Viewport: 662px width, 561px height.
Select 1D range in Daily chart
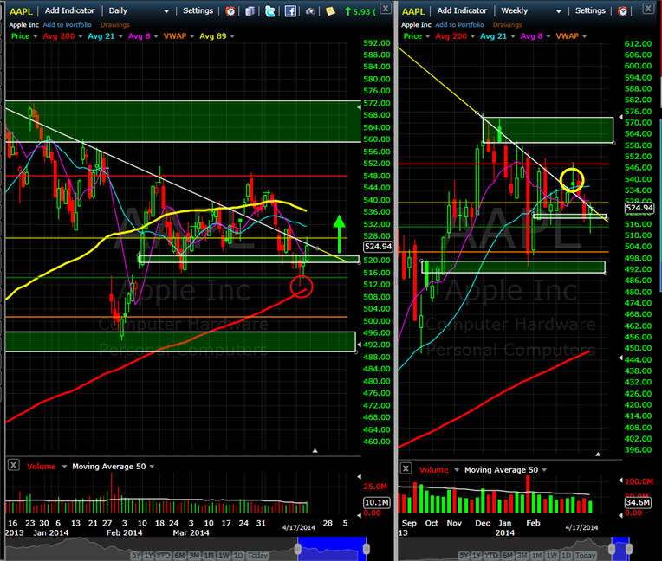[x=238, y=555]
